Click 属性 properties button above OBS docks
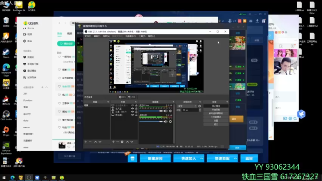This screenshot has height=181, width=322. tap(122, 97)
